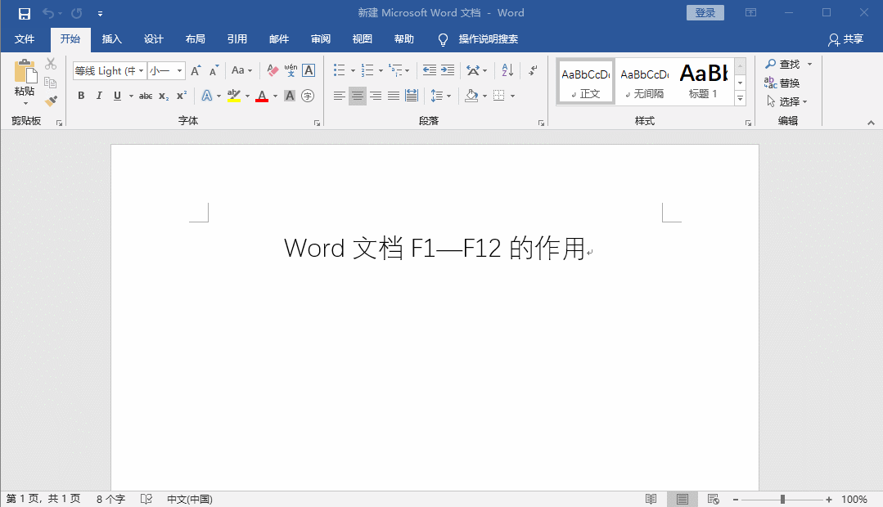Switch to the 插入 ribbon tab
This screenshot has width=883, height=507.
point(111,38)
